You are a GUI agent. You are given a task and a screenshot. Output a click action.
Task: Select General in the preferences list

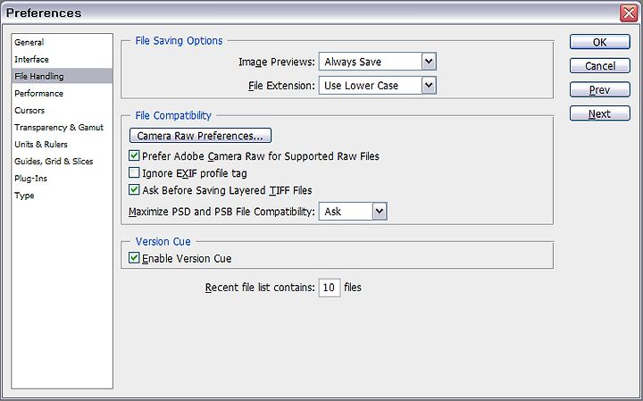coord(62,42)
